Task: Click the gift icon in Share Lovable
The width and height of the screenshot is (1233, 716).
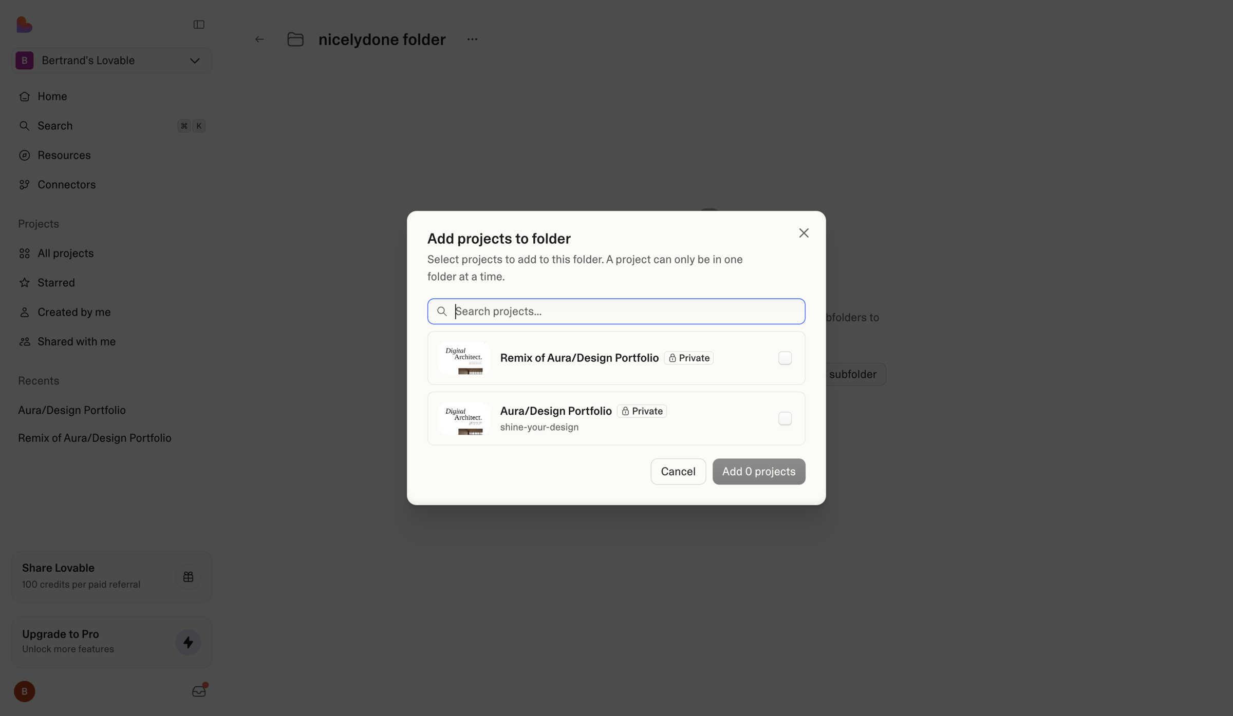Action: 188,577
